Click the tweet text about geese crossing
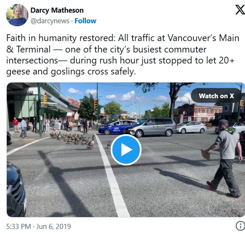 click(x=122, y=55)
